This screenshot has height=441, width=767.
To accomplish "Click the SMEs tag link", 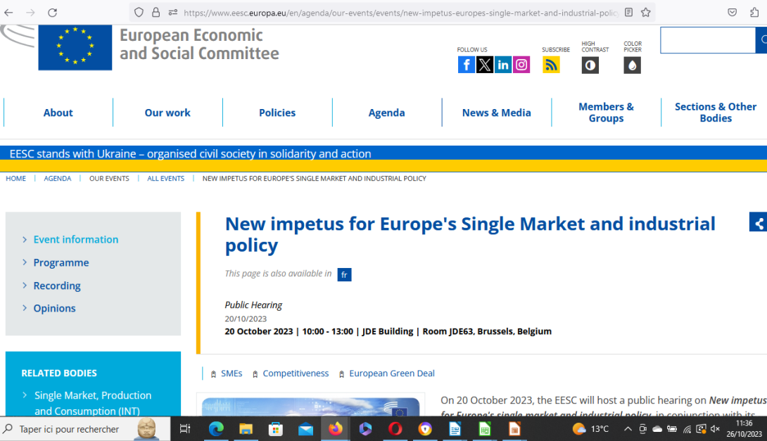I will coord(231,373).
